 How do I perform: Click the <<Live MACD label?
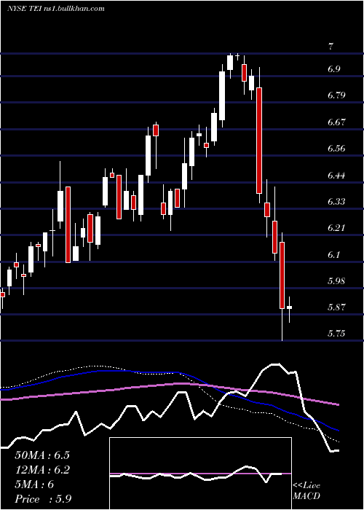306,490
